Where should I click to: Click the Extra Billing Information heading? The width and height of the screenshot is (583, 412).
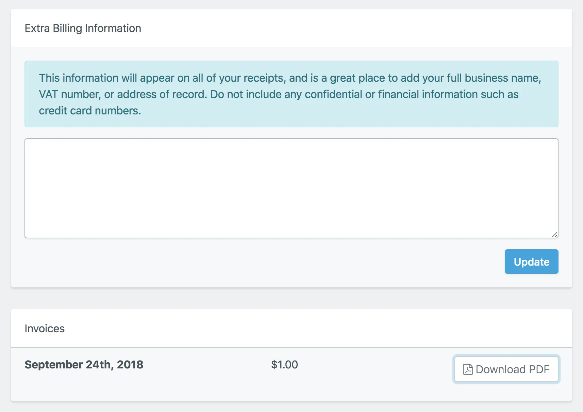point(83,28)
